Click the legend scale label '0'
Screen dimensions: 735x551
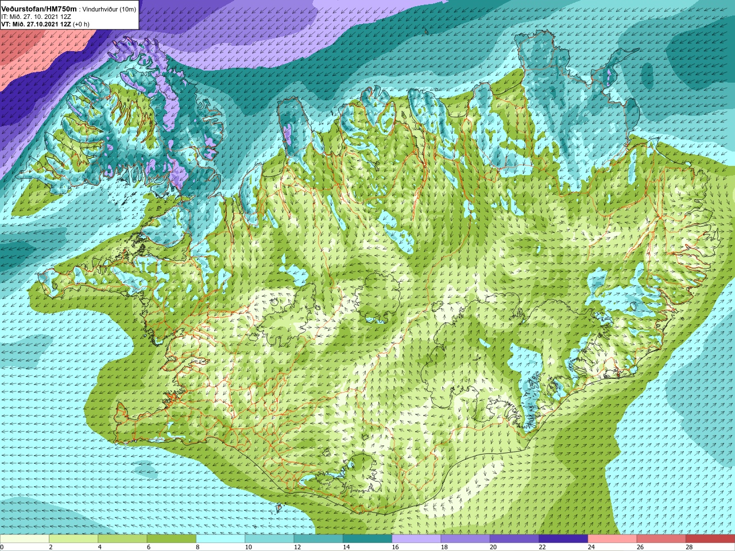point(2,547)
